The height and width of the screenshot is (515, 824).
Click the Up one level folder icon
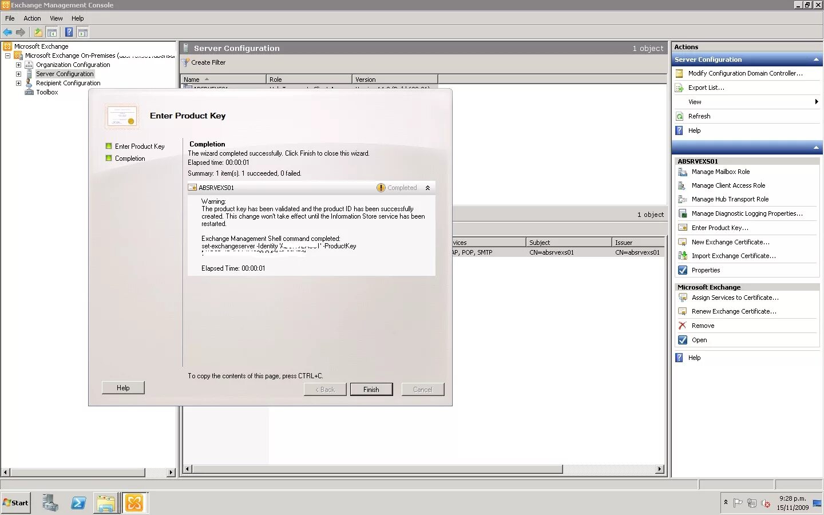(x=38, y=33)
